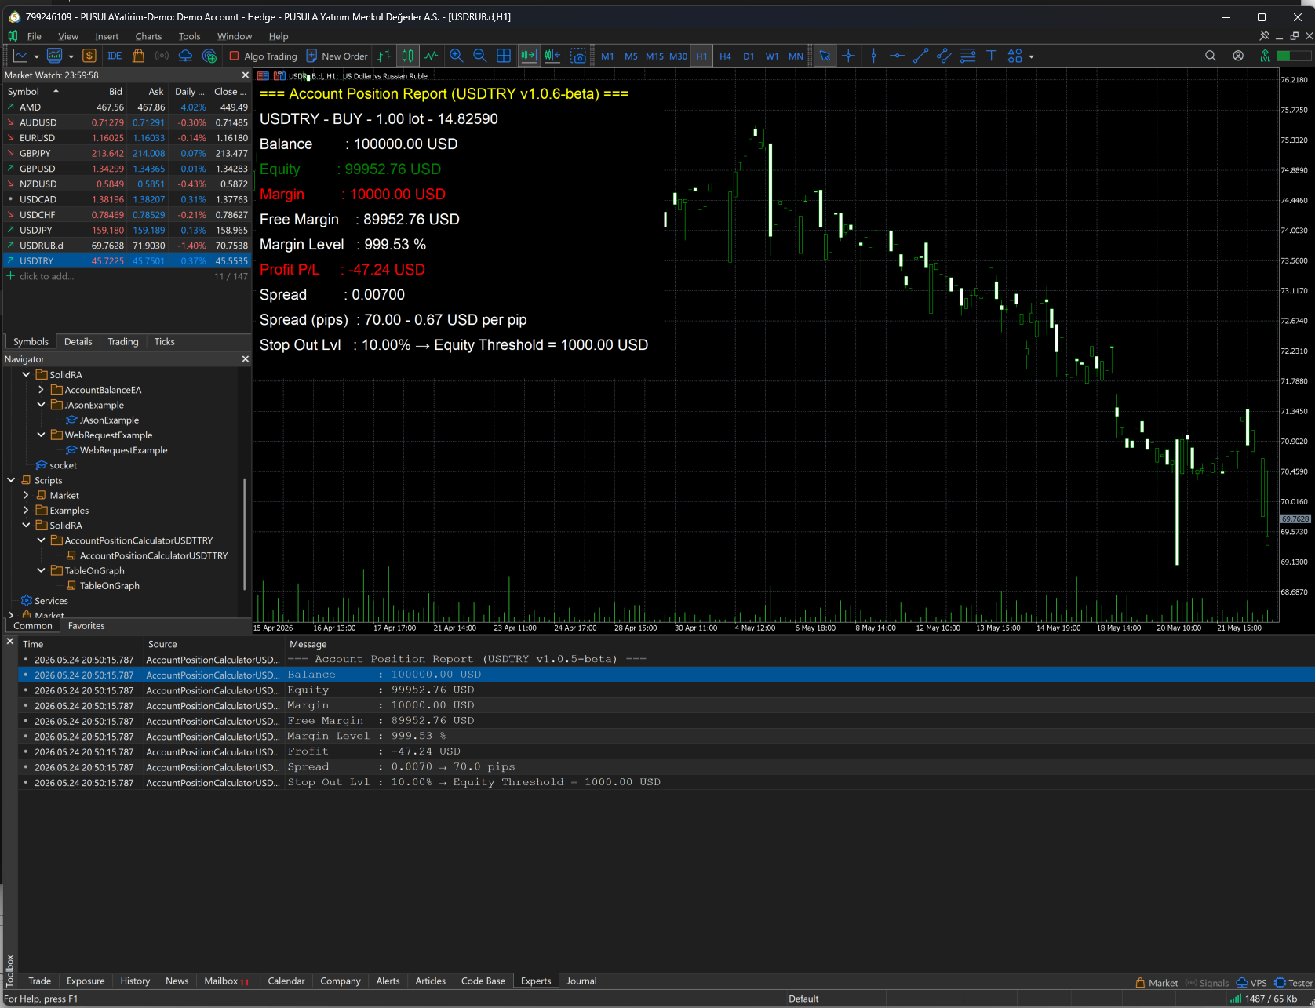The image size is (1315, 1008).
Task: Collapse the TableOnGraph folder
Action: 41,571
